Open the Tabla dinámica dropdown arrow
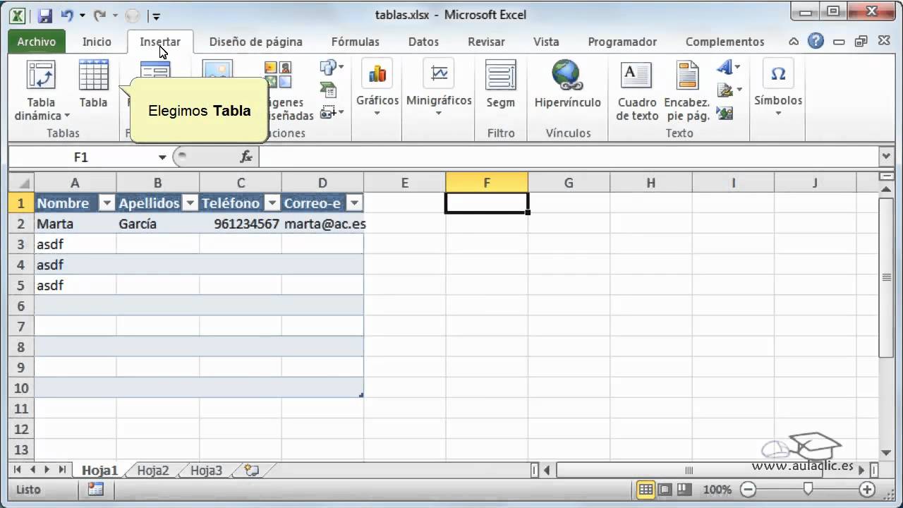Screen dimensions: 903x508 click(67, 116)
